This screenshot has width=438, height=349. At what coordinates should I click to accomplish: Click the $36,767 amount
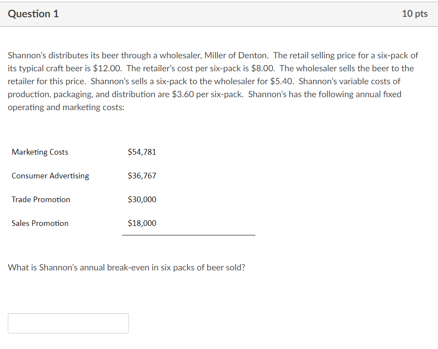142,176
